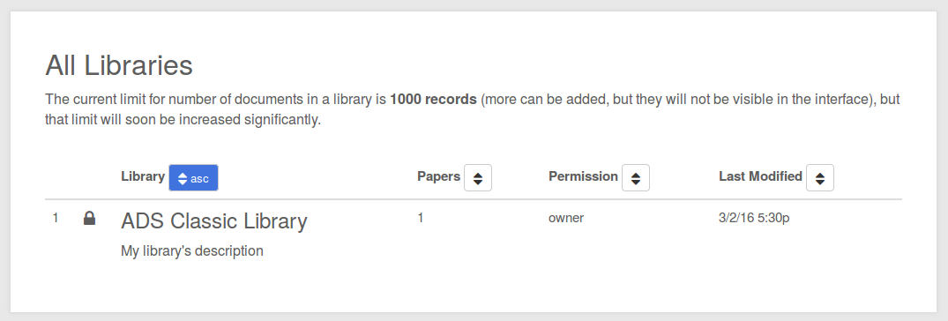Click the "Last Modified" column header label
The width and height of the screenshot is (948, 321).
760,176
